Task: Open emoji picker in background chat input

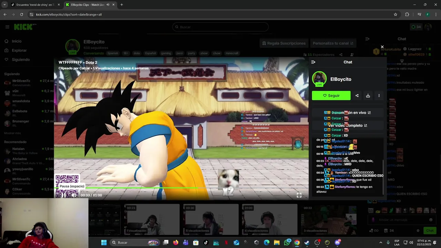Action: (x=431, y=220)
